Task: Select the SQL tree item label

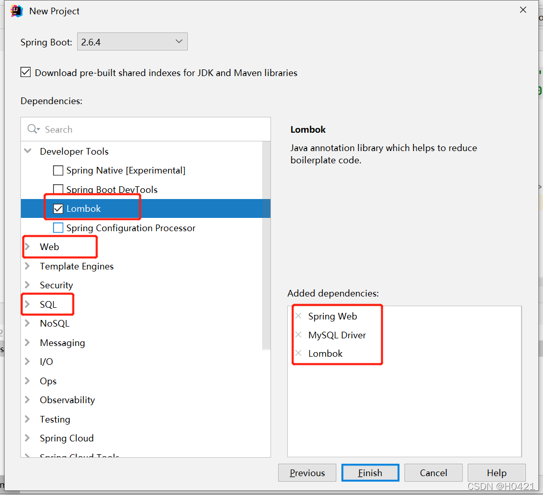Action: (48, 305)
